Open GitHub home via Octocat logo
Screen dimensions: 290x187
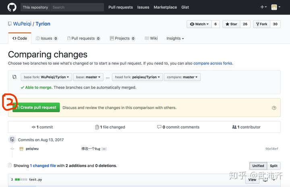click(x=12, y=7)
